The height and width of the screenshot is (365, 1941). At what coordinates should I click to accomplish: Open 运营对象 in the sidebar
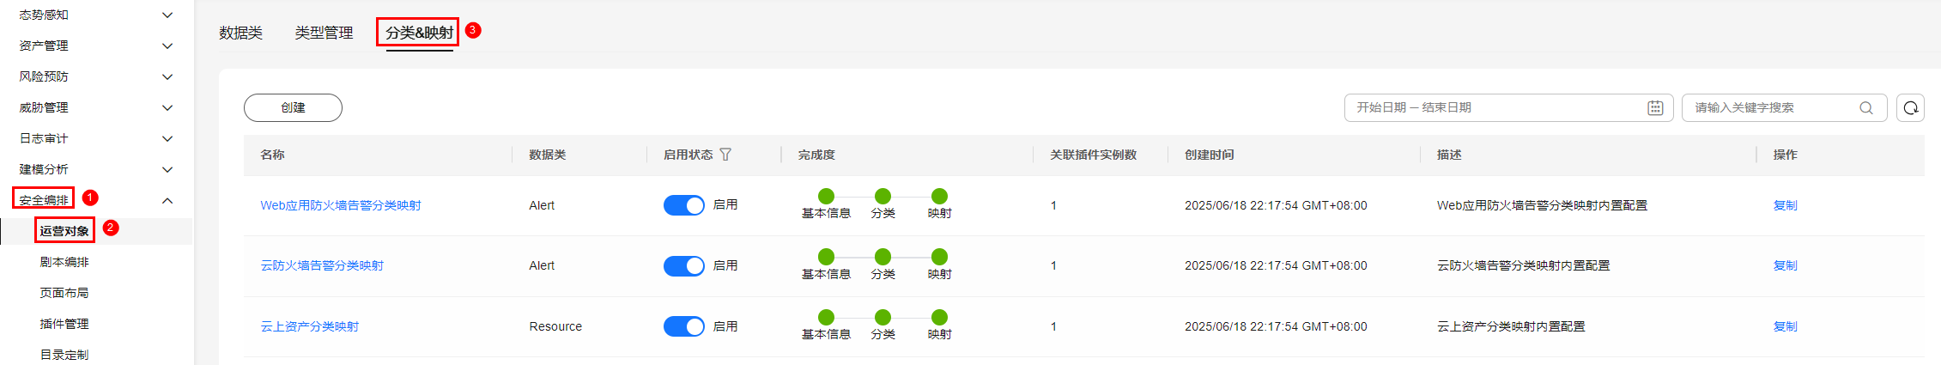tap(64, 231)
